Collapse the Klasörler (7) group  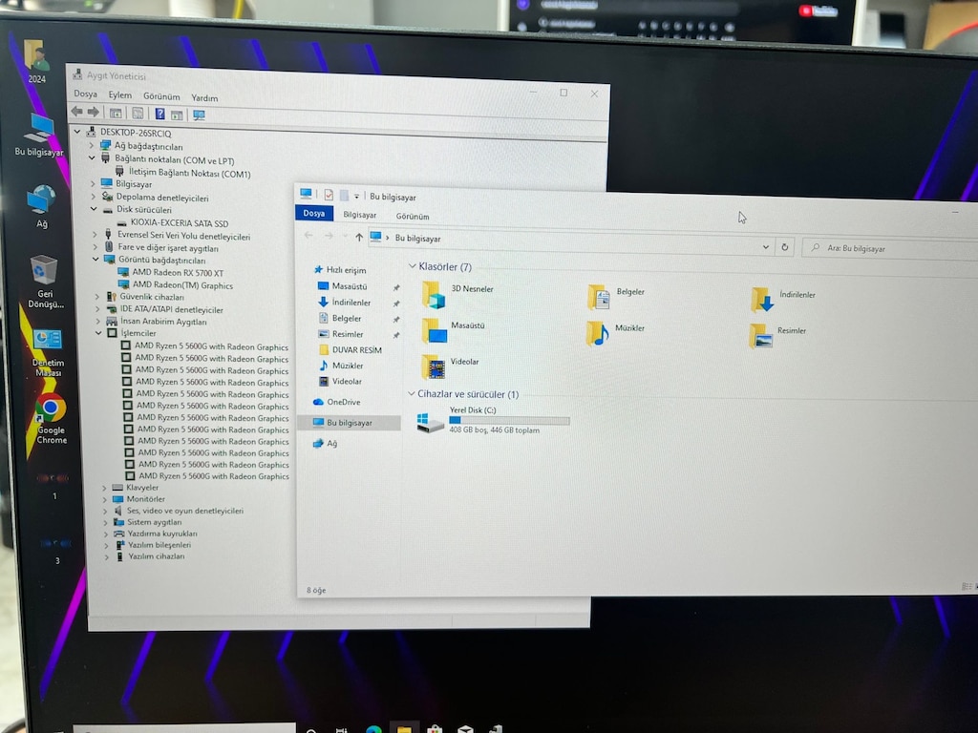click(x=413, y=266)
